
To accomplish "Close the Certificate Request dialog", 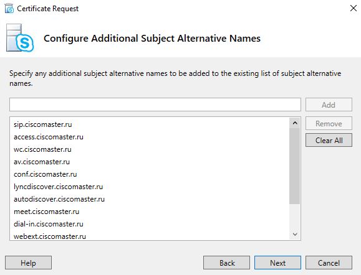I will 353,8.
